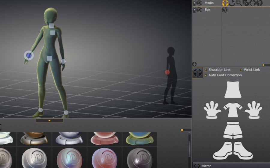Click the red controller on the shadow figure
Image resolution: width=270 pixels, height=168 pixels.
(x=167, y=72)
